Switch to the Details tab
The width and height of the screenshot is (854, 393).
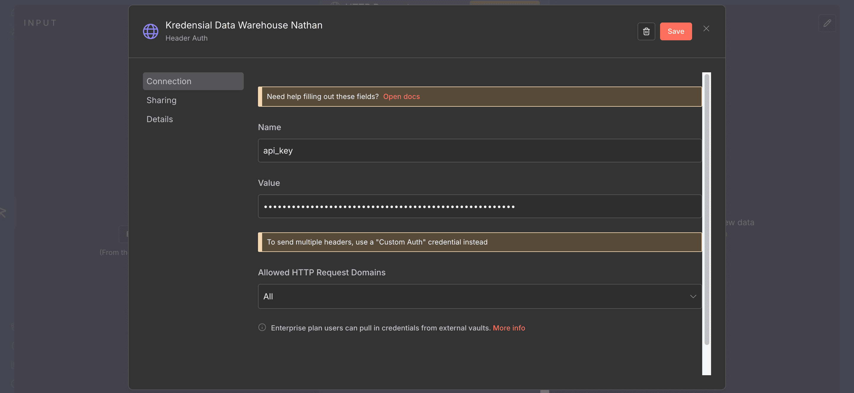pyautogui.click(x=160, y=119)
